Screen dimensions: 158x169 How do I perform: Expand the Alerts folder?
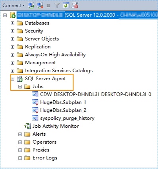point(20,134)
